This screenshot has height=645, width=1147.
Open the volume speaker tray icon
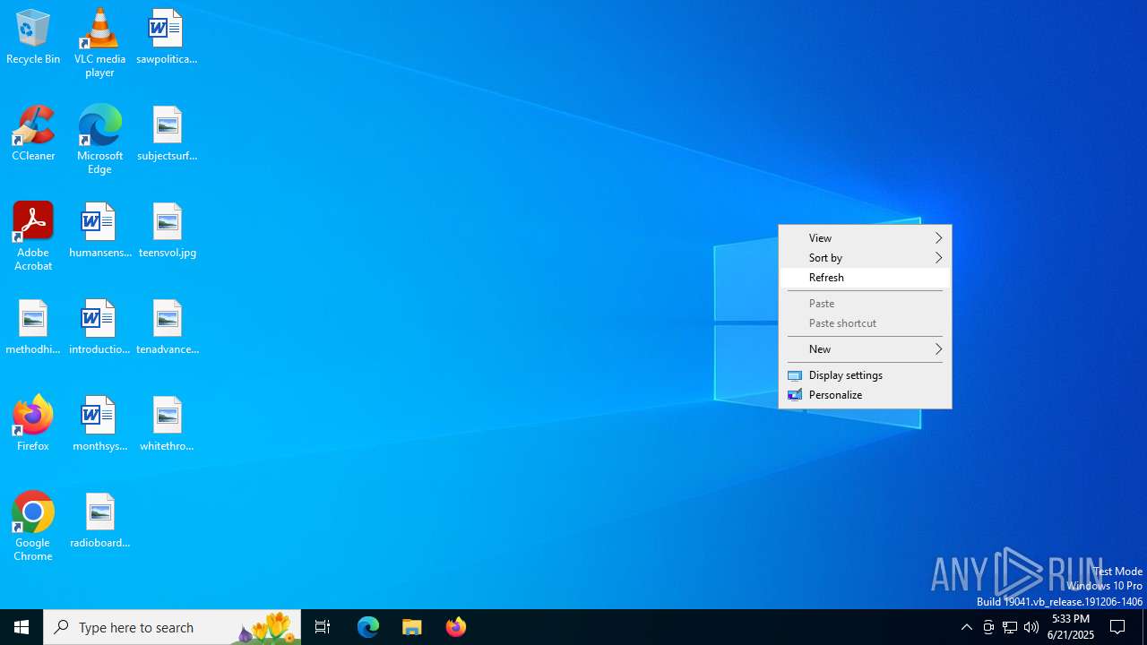click(1031, 627)
